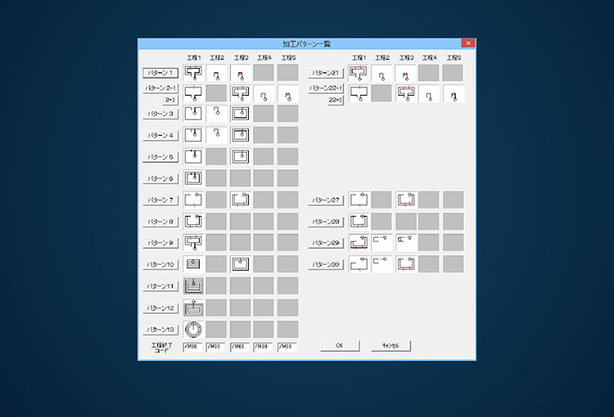Screen dimensions: 614x417
Task: Click the パターン10 工程1 hatched icon
Action: pos(193,264)
